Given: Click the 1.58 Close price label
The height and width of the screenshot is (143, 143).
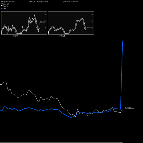Looking at the screenshot, I should [x=130, y=108].
